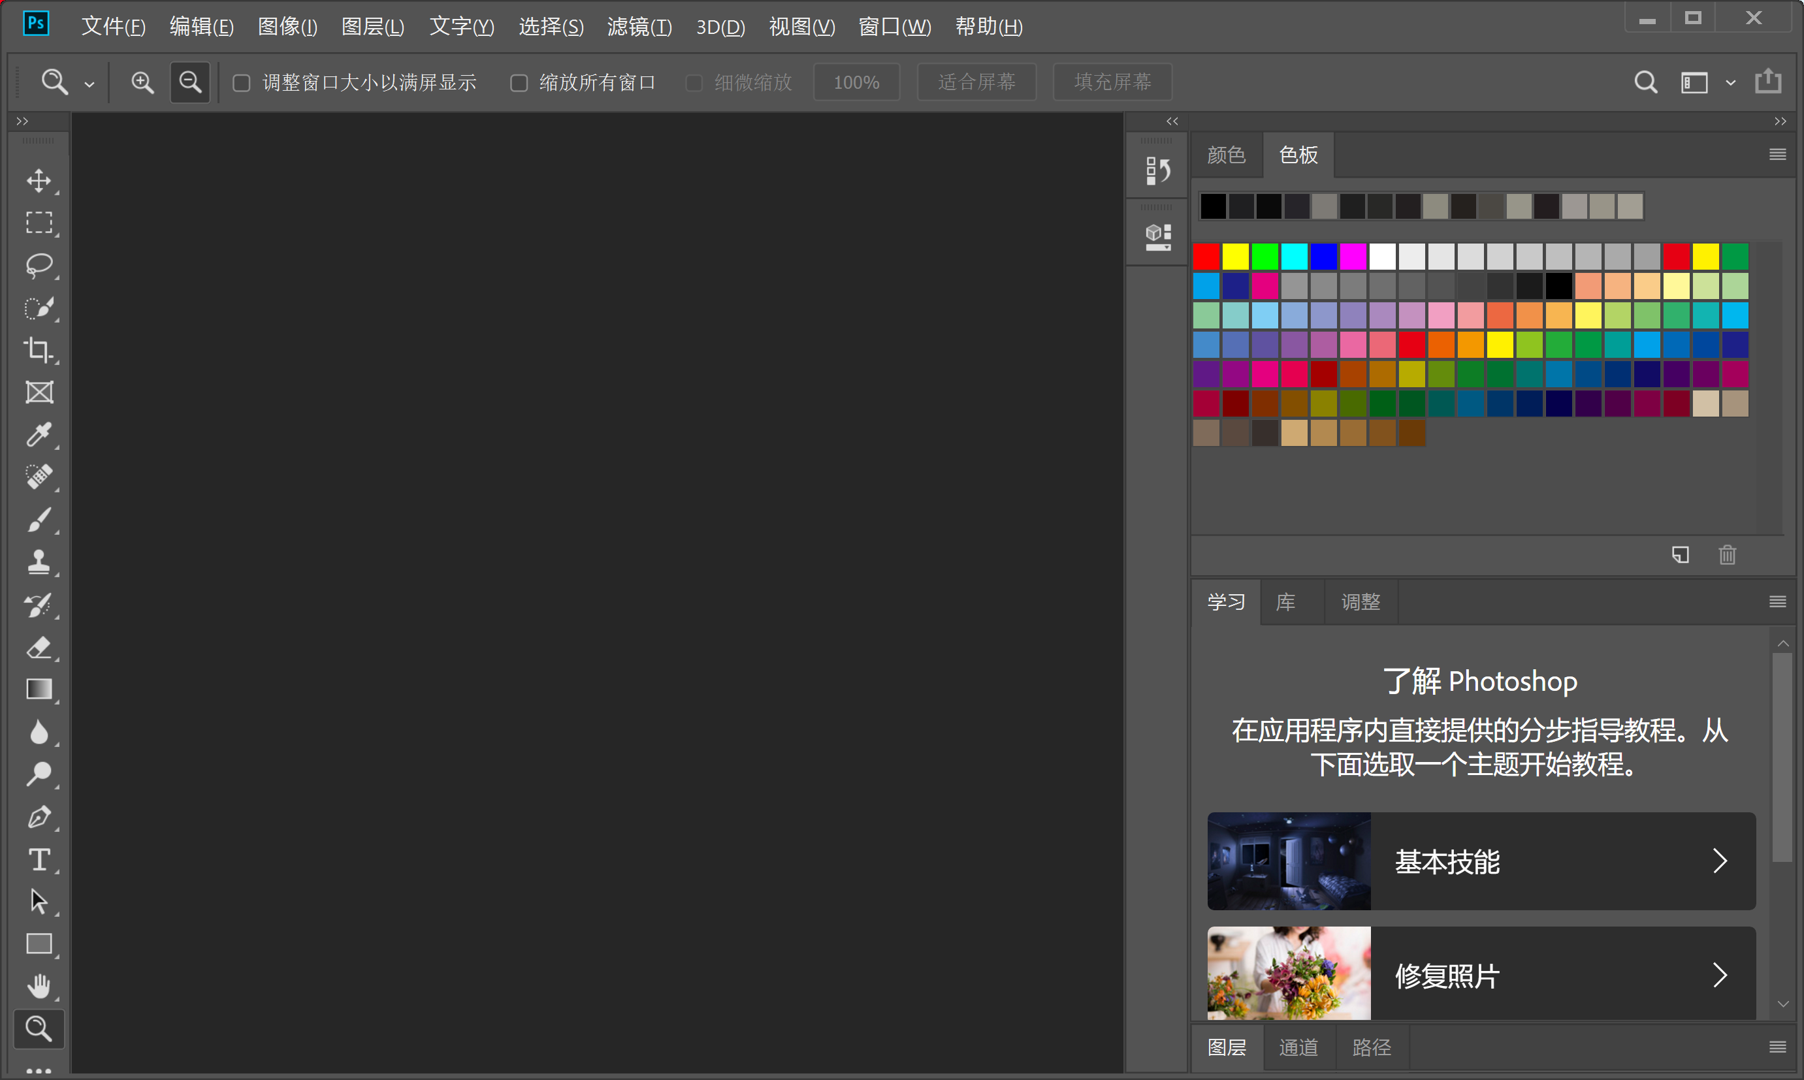Open the 窗口(W) menu

click(895, 26)
